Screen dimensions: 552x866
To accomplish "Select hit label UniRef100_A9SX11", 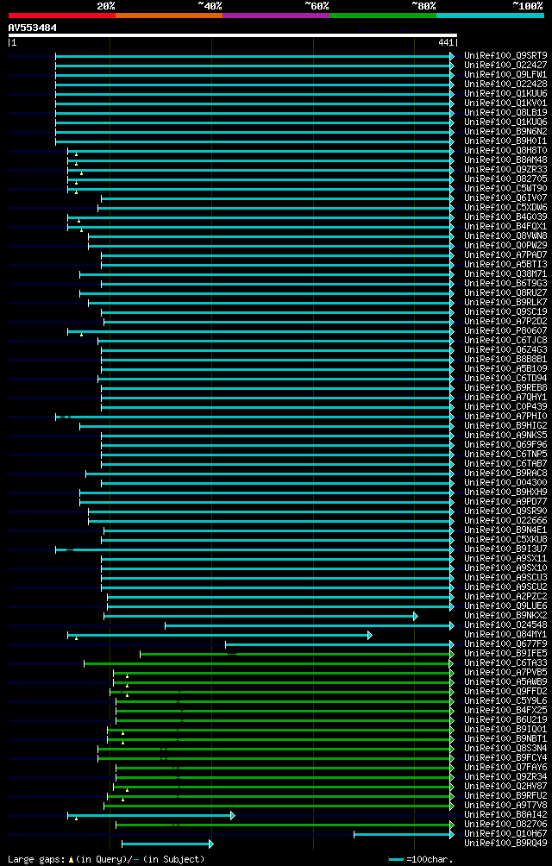I will pos(505,559).
